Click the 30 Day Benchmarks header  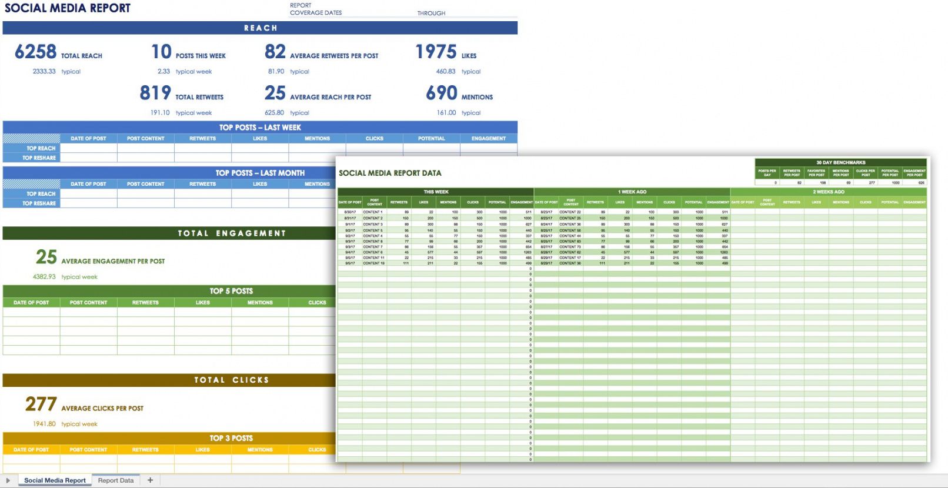(x=840, y=162)
